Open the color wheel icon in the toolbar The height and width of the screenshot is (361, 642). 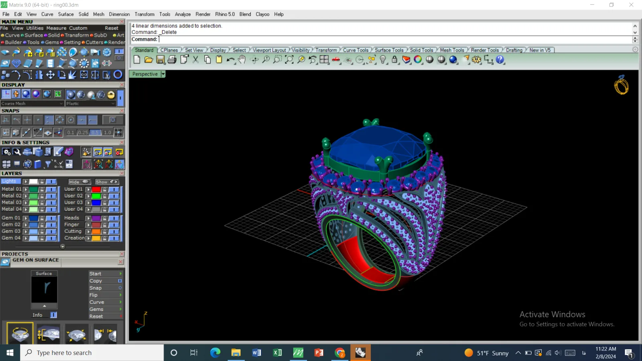tap(418, 60)
